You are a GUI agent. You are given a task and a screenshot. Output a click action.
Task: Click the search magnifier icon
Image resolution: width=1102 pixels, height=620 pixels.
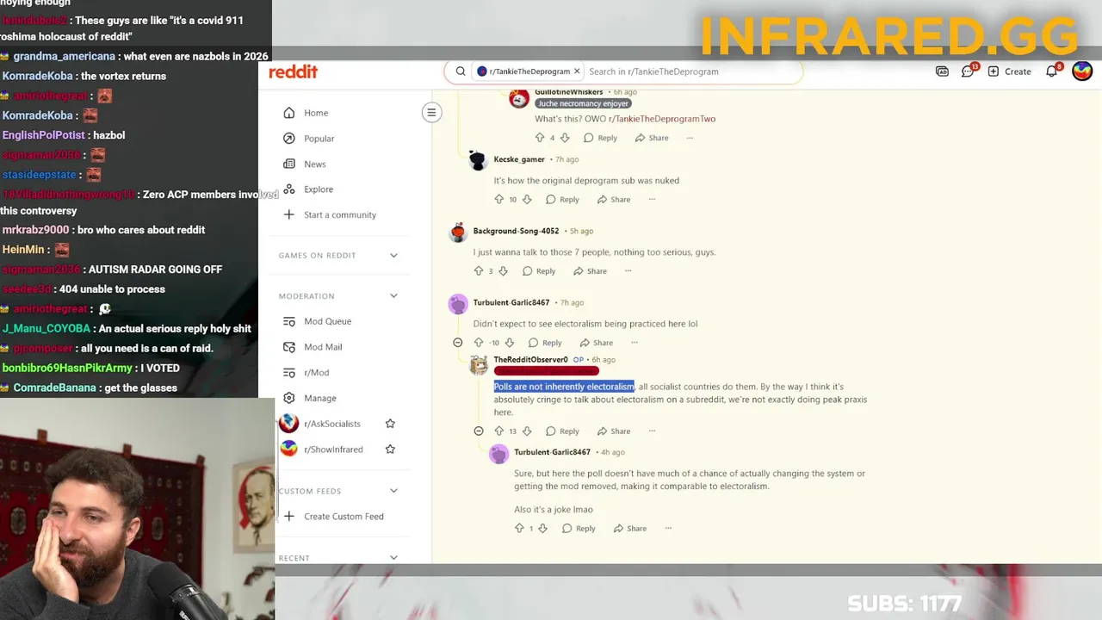coord(461,71)
